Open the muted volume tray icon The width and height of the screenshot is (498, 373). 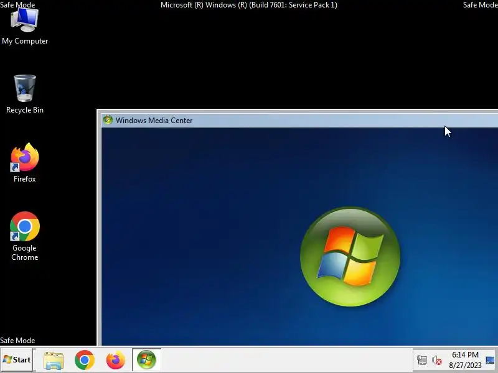[437, 361]
